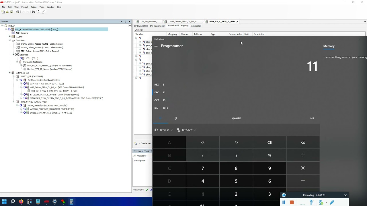
Task: Collapse the Extension_Bus tree node
Action: (9, 73)
